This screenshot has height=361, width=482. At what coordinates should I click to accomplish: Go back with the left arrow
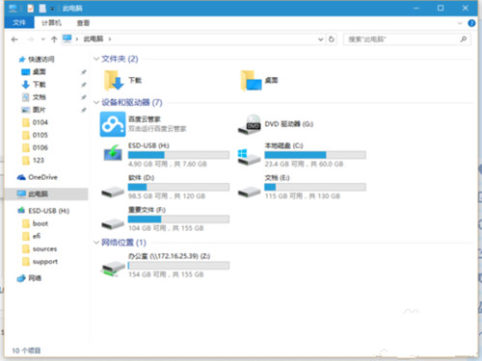pyautogui.click(x=14, y=39)
